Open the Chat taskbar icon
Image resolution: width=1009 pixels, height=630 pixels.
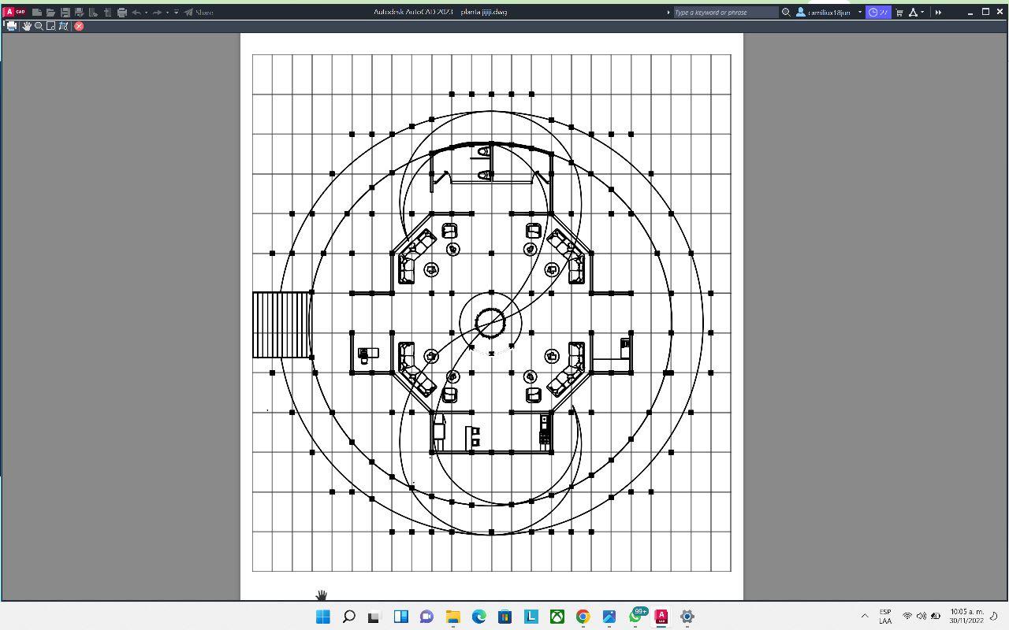(x=426, y=617)
